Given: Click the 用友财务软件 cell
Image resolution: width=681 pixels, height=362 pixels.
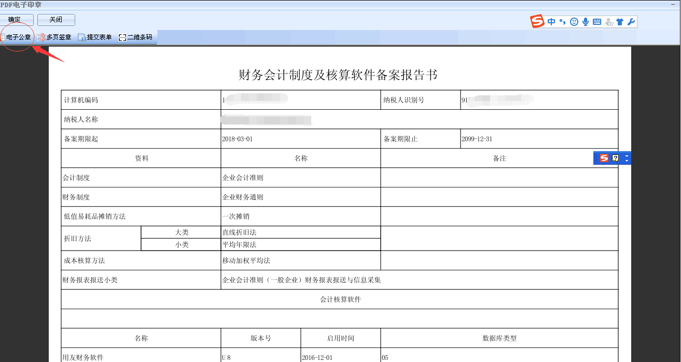Looking at the screenshot, I should coord(141,355).
